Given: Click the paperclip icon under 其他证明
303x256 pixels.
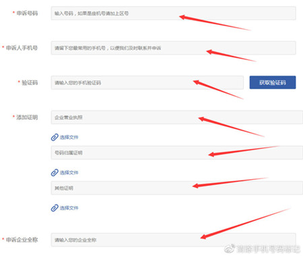Looking at the screenshot, I should pos(55,208).
